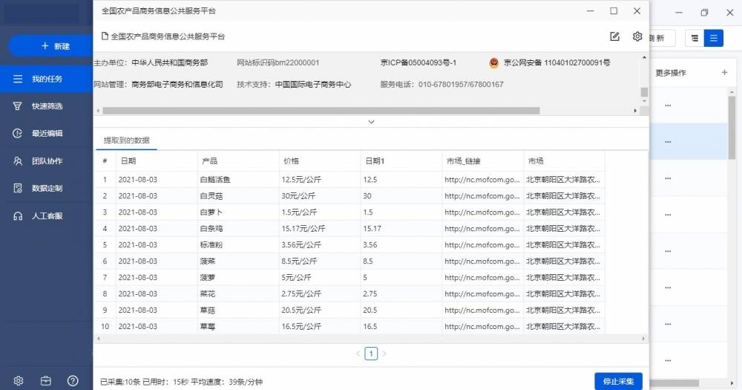Select 我的任务 in the sidebar menu
742x390 pixels.
point(46,79)
